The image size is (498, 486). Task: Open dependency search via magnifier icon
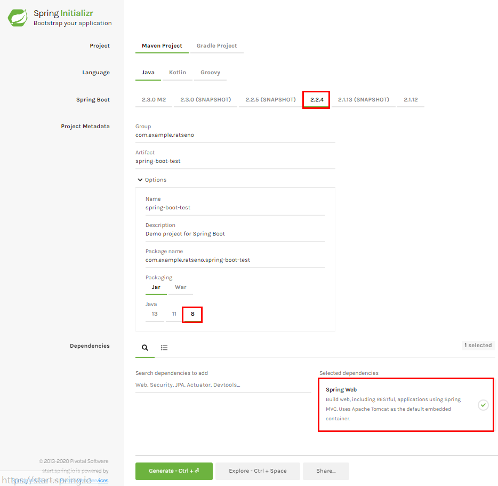point(145,348)
